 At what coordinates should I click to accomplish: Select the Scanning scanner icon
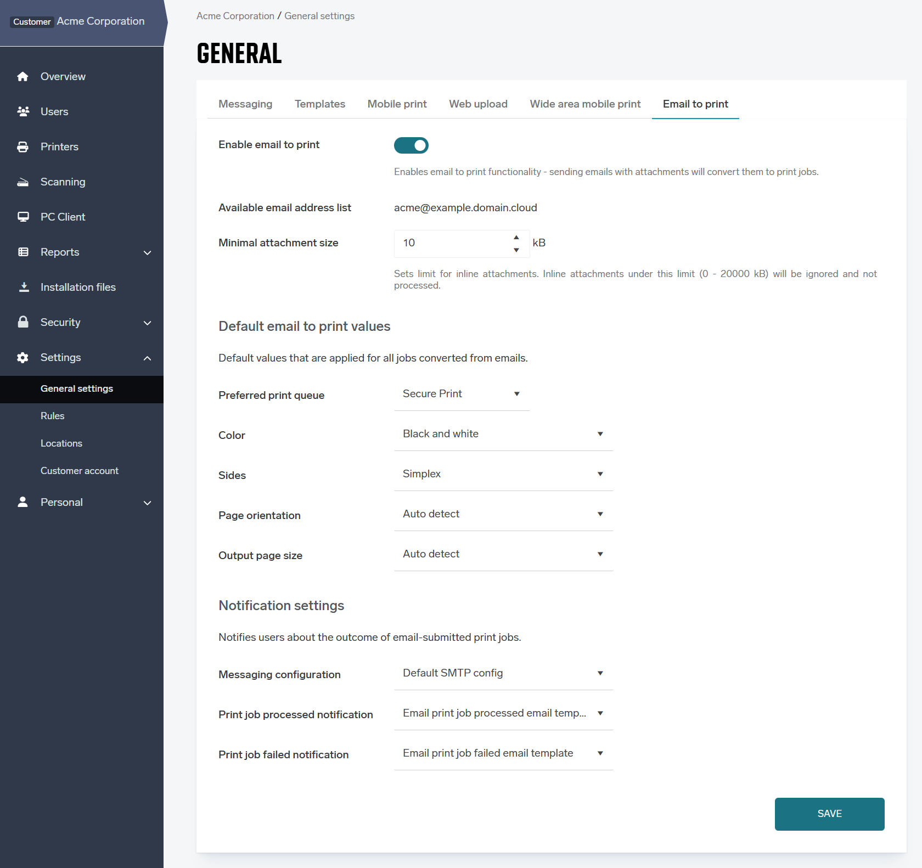pyautogui.click(x=23, y=182)
